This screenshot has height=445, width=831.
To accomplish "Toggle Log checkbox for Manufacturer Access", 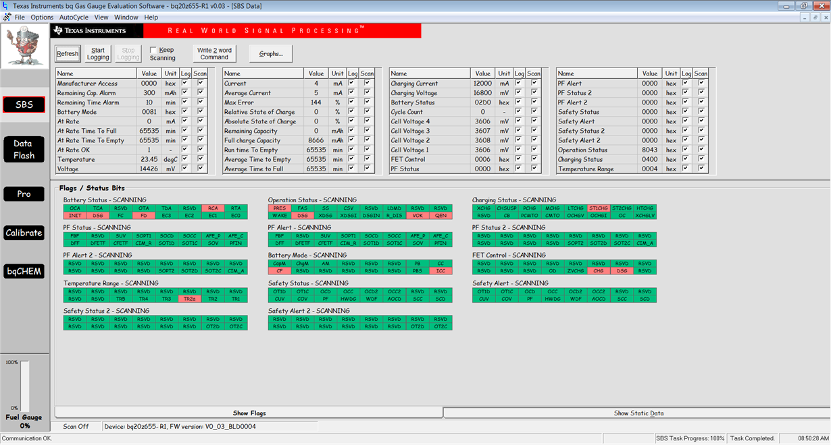I will 185,83.
